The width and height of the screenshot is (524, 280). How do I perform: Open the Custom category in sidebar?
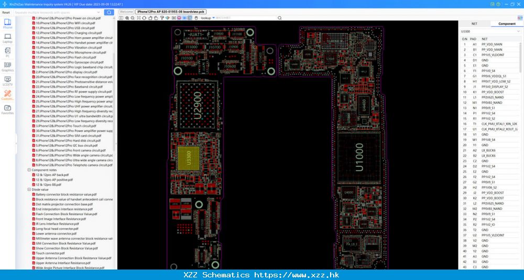7,95
